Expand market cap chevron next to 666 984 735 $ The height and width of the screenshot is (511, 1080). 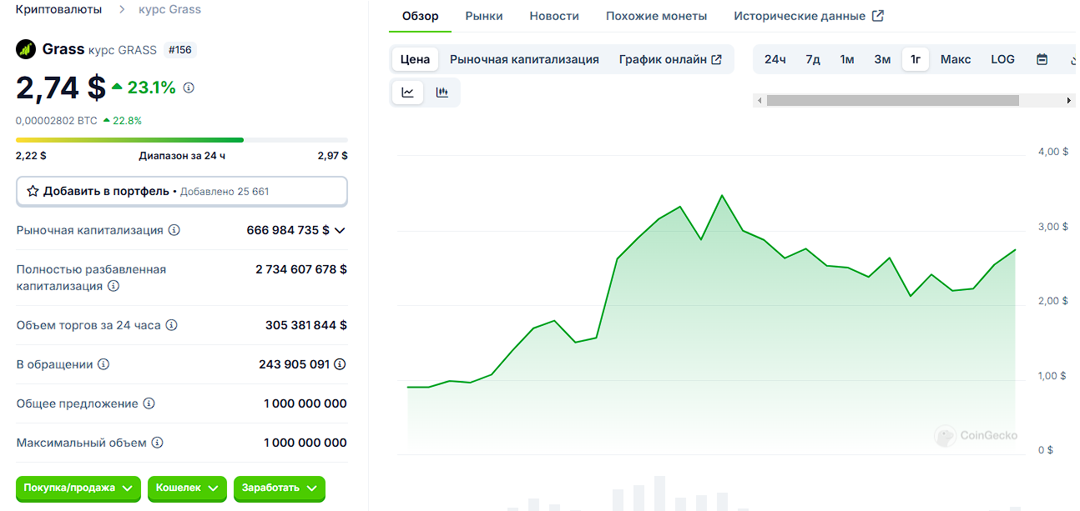tap(340, 230)
